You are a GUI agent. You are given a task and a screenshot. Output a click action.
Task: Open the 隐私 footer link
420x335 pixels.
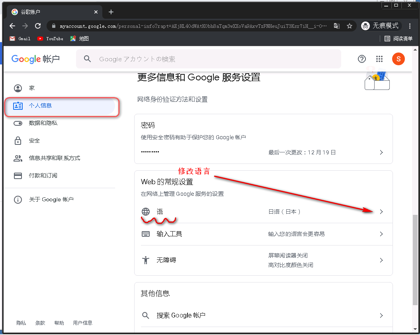coord(21,323)
